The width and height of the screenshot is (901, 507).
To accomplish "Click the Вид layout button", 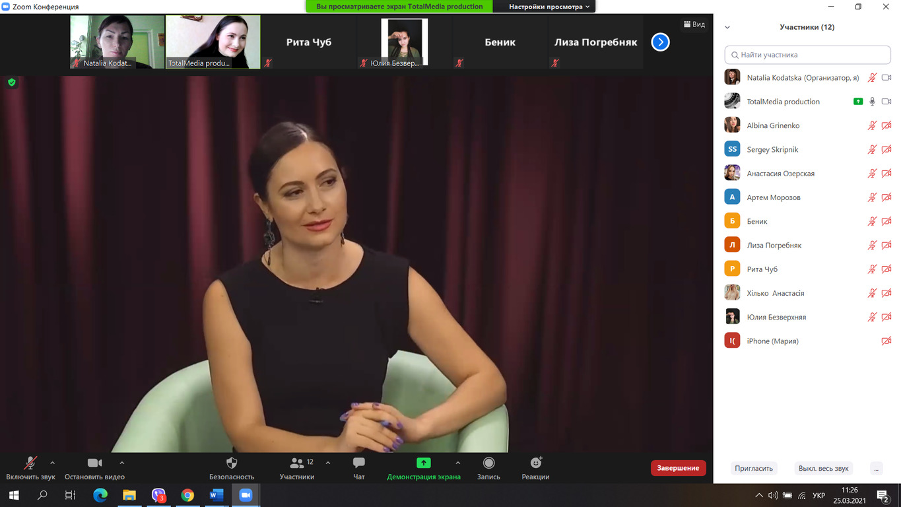I will tap(694, 24).
